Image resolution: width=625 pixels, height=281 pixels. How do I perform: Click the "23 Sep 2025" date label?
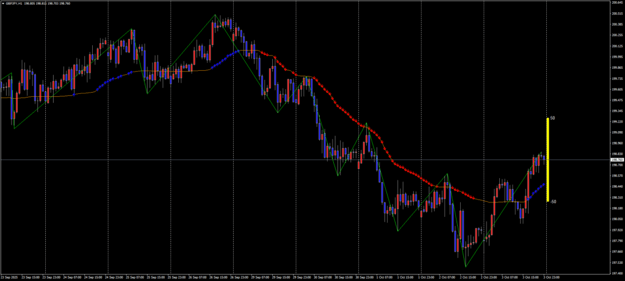tap(12, 277)
